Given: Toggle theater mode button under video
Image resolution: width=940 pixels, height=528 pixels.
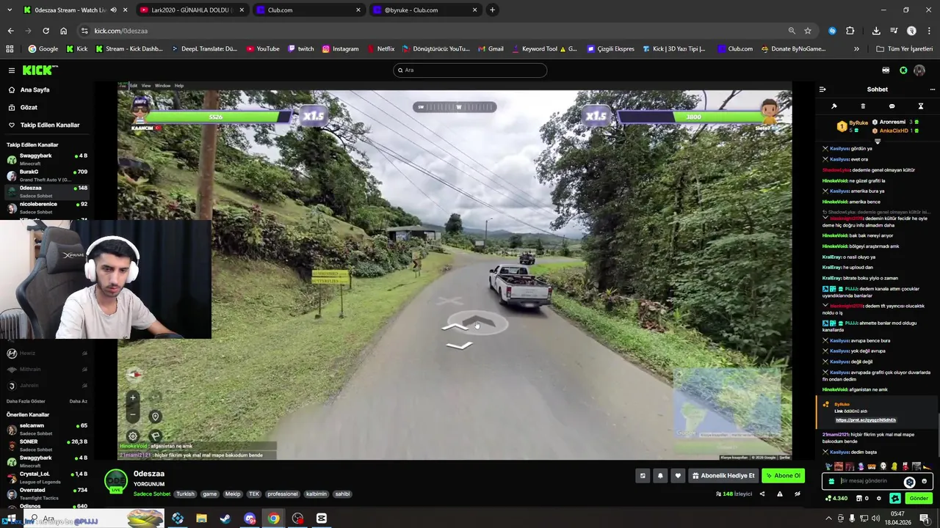Looking at the screenshot, I should click(x=643, y=476).
